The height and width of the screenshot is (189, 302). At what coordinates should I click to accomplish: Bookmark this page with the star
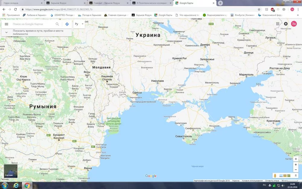259,9
